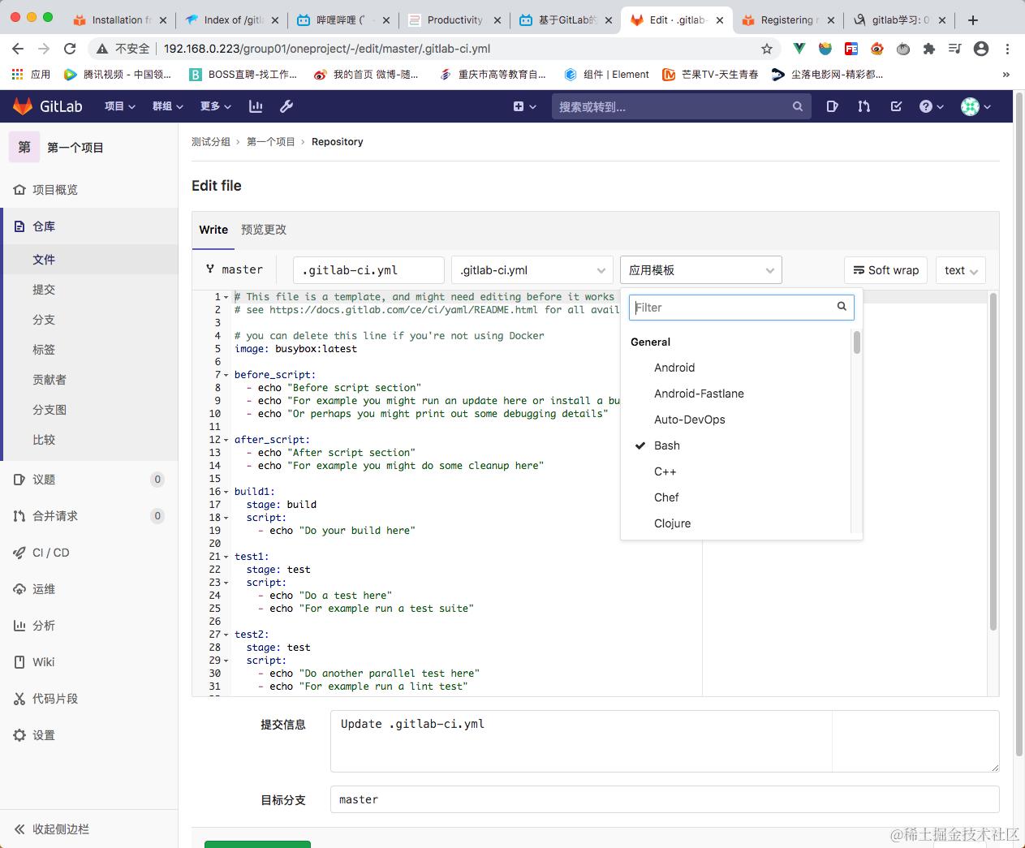Open the .gitlab-ci.yml template type dropdown

(532, 270)
